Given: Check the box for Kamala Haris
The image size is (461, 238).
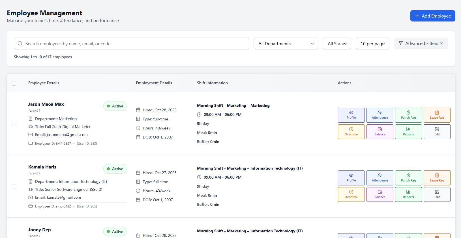Looking at the screenshot, I should [14, 187].
